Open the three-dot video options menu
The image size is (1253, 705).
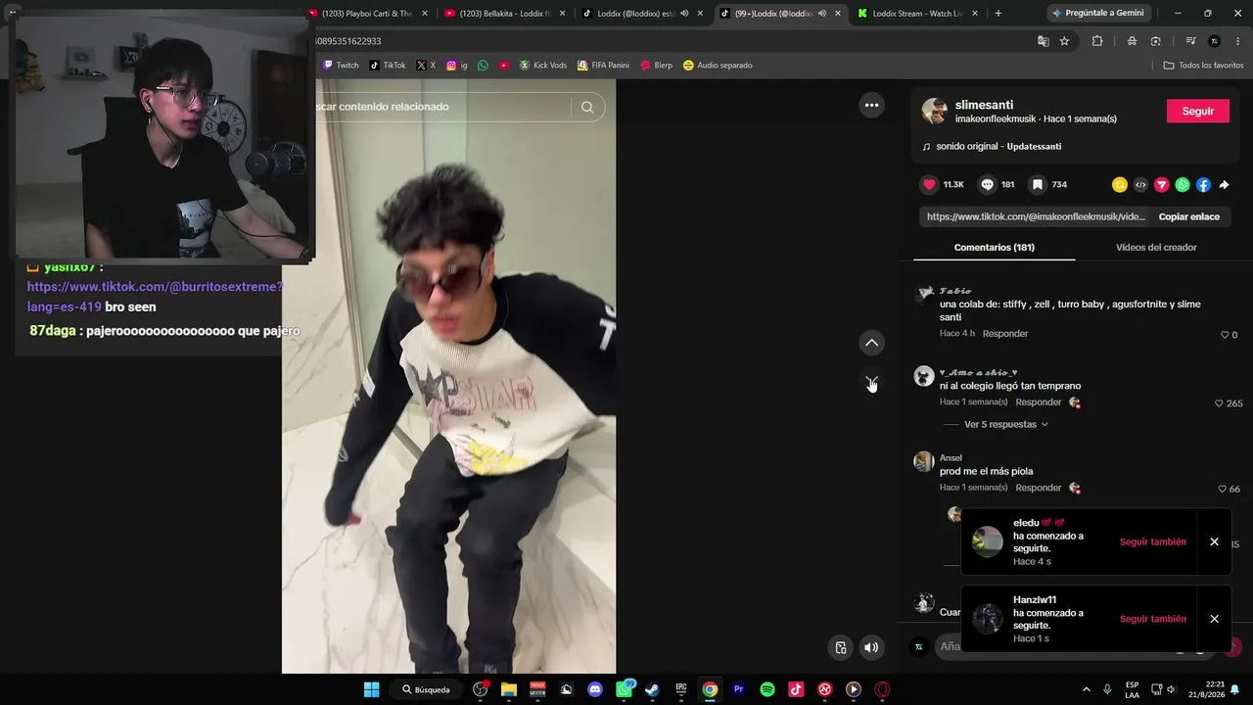(x=871, y=105)
